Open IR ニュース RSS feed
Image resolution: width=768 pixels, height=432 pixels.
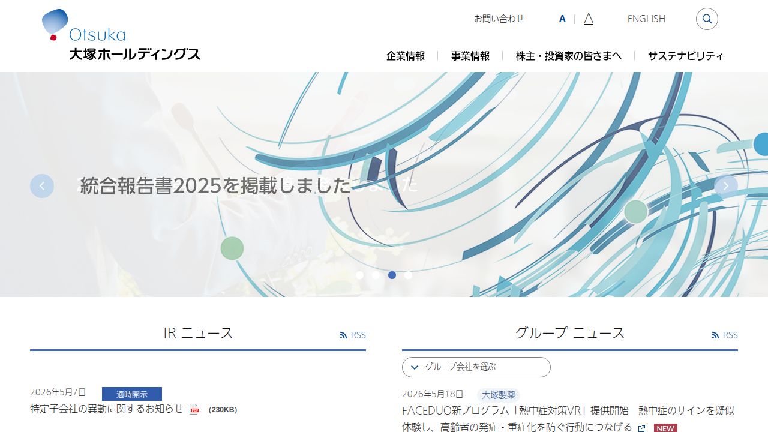coord(353,335)
